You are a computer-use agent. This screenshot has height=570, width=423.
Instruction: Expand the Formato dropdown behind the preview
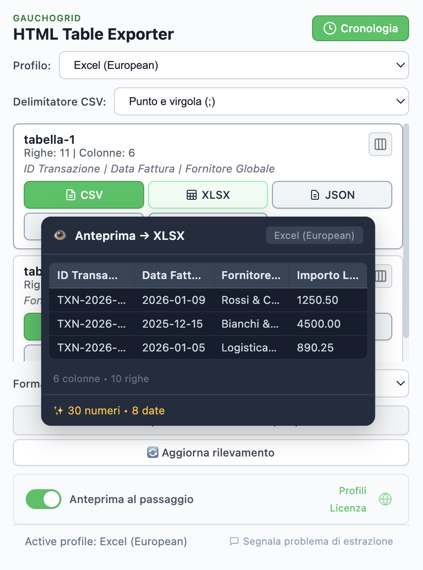coord(400,383)
